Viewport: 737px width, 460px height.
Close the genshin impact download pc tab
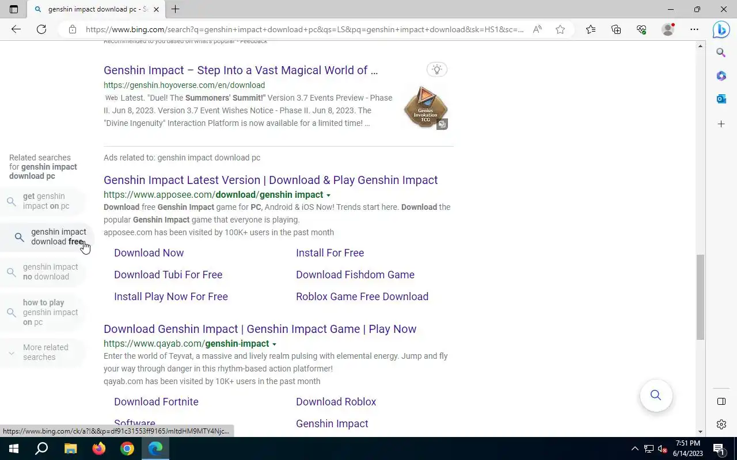pyautogui.click(x=156, y=9)
